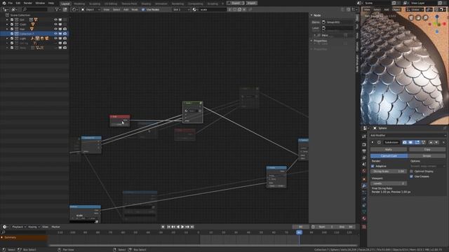The width and height of the screenshot is (449, 252).
Task: Move the modifier down with arrow button
Action: [436, 142]
